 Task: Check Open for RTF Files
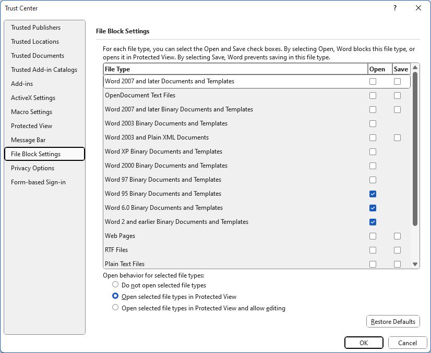[x=373, y=250]
